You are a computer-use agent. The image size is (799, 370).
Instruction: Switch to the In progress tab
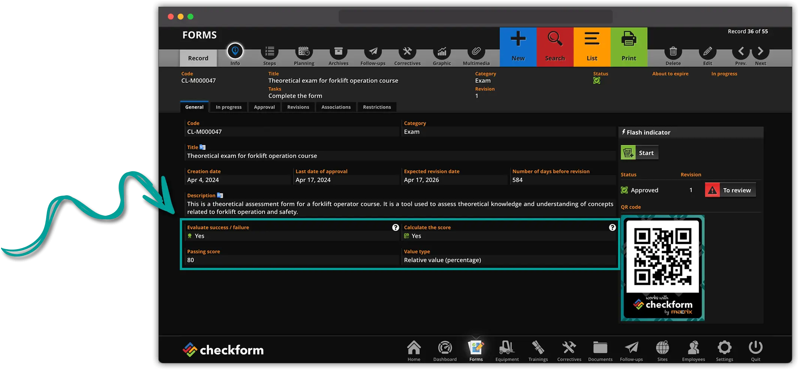(x=228, y=107)
